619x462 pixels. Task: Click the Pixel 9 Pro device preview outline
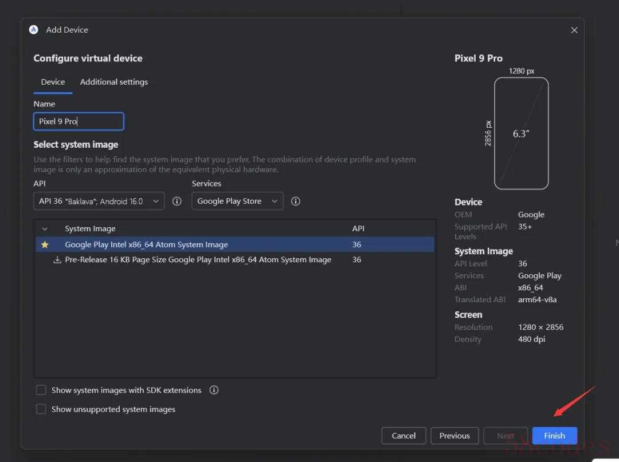521,133
